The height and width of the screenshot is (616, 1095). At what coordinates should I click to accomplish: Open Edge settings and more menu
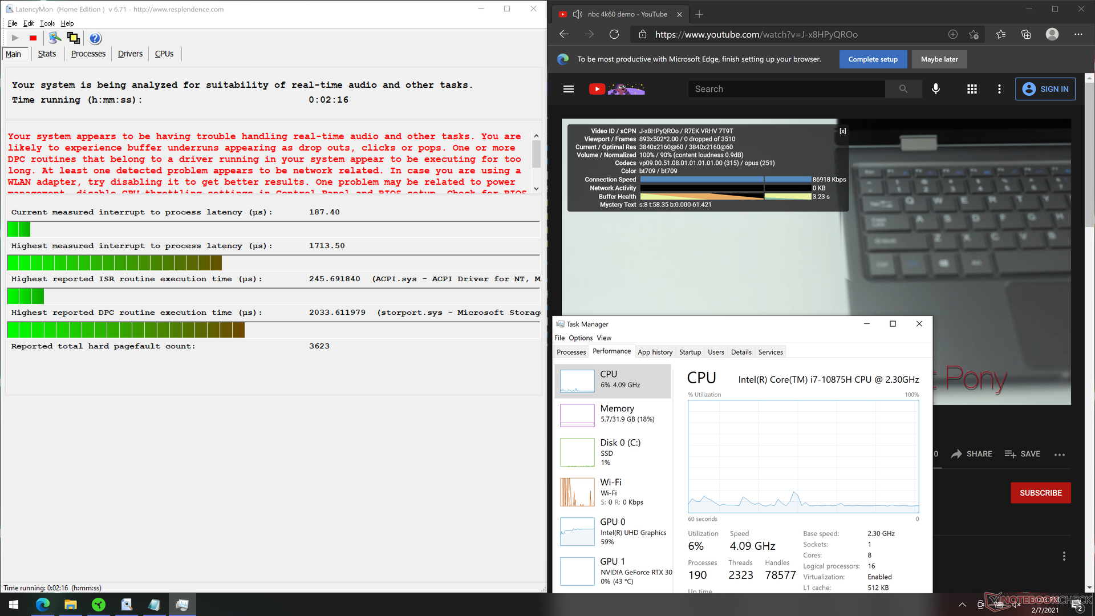click(x=1078, y=34)
